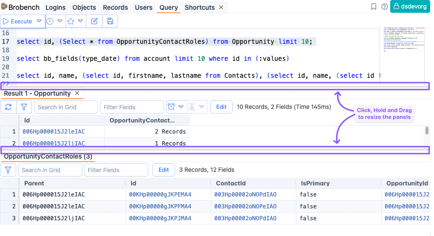This screenshot has width=434, height=236.
Task: Click IsPrimary false cell in row 3
Action: [339, 218]
